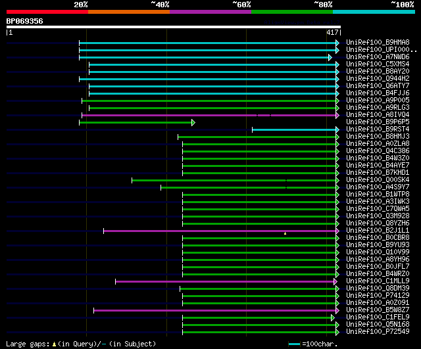The image size is (421, 349).
Task: Select the UniRef100_Q10V99 label
Action: tap(378, 252)
